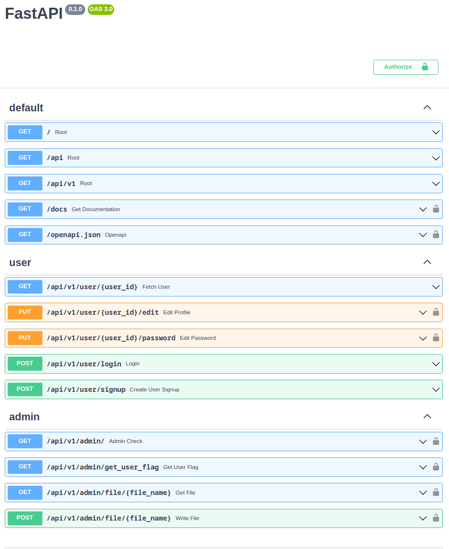The image size is (449, 549).
Task: Click lock icon on Edit Password row
Action: tap(436, 338)
